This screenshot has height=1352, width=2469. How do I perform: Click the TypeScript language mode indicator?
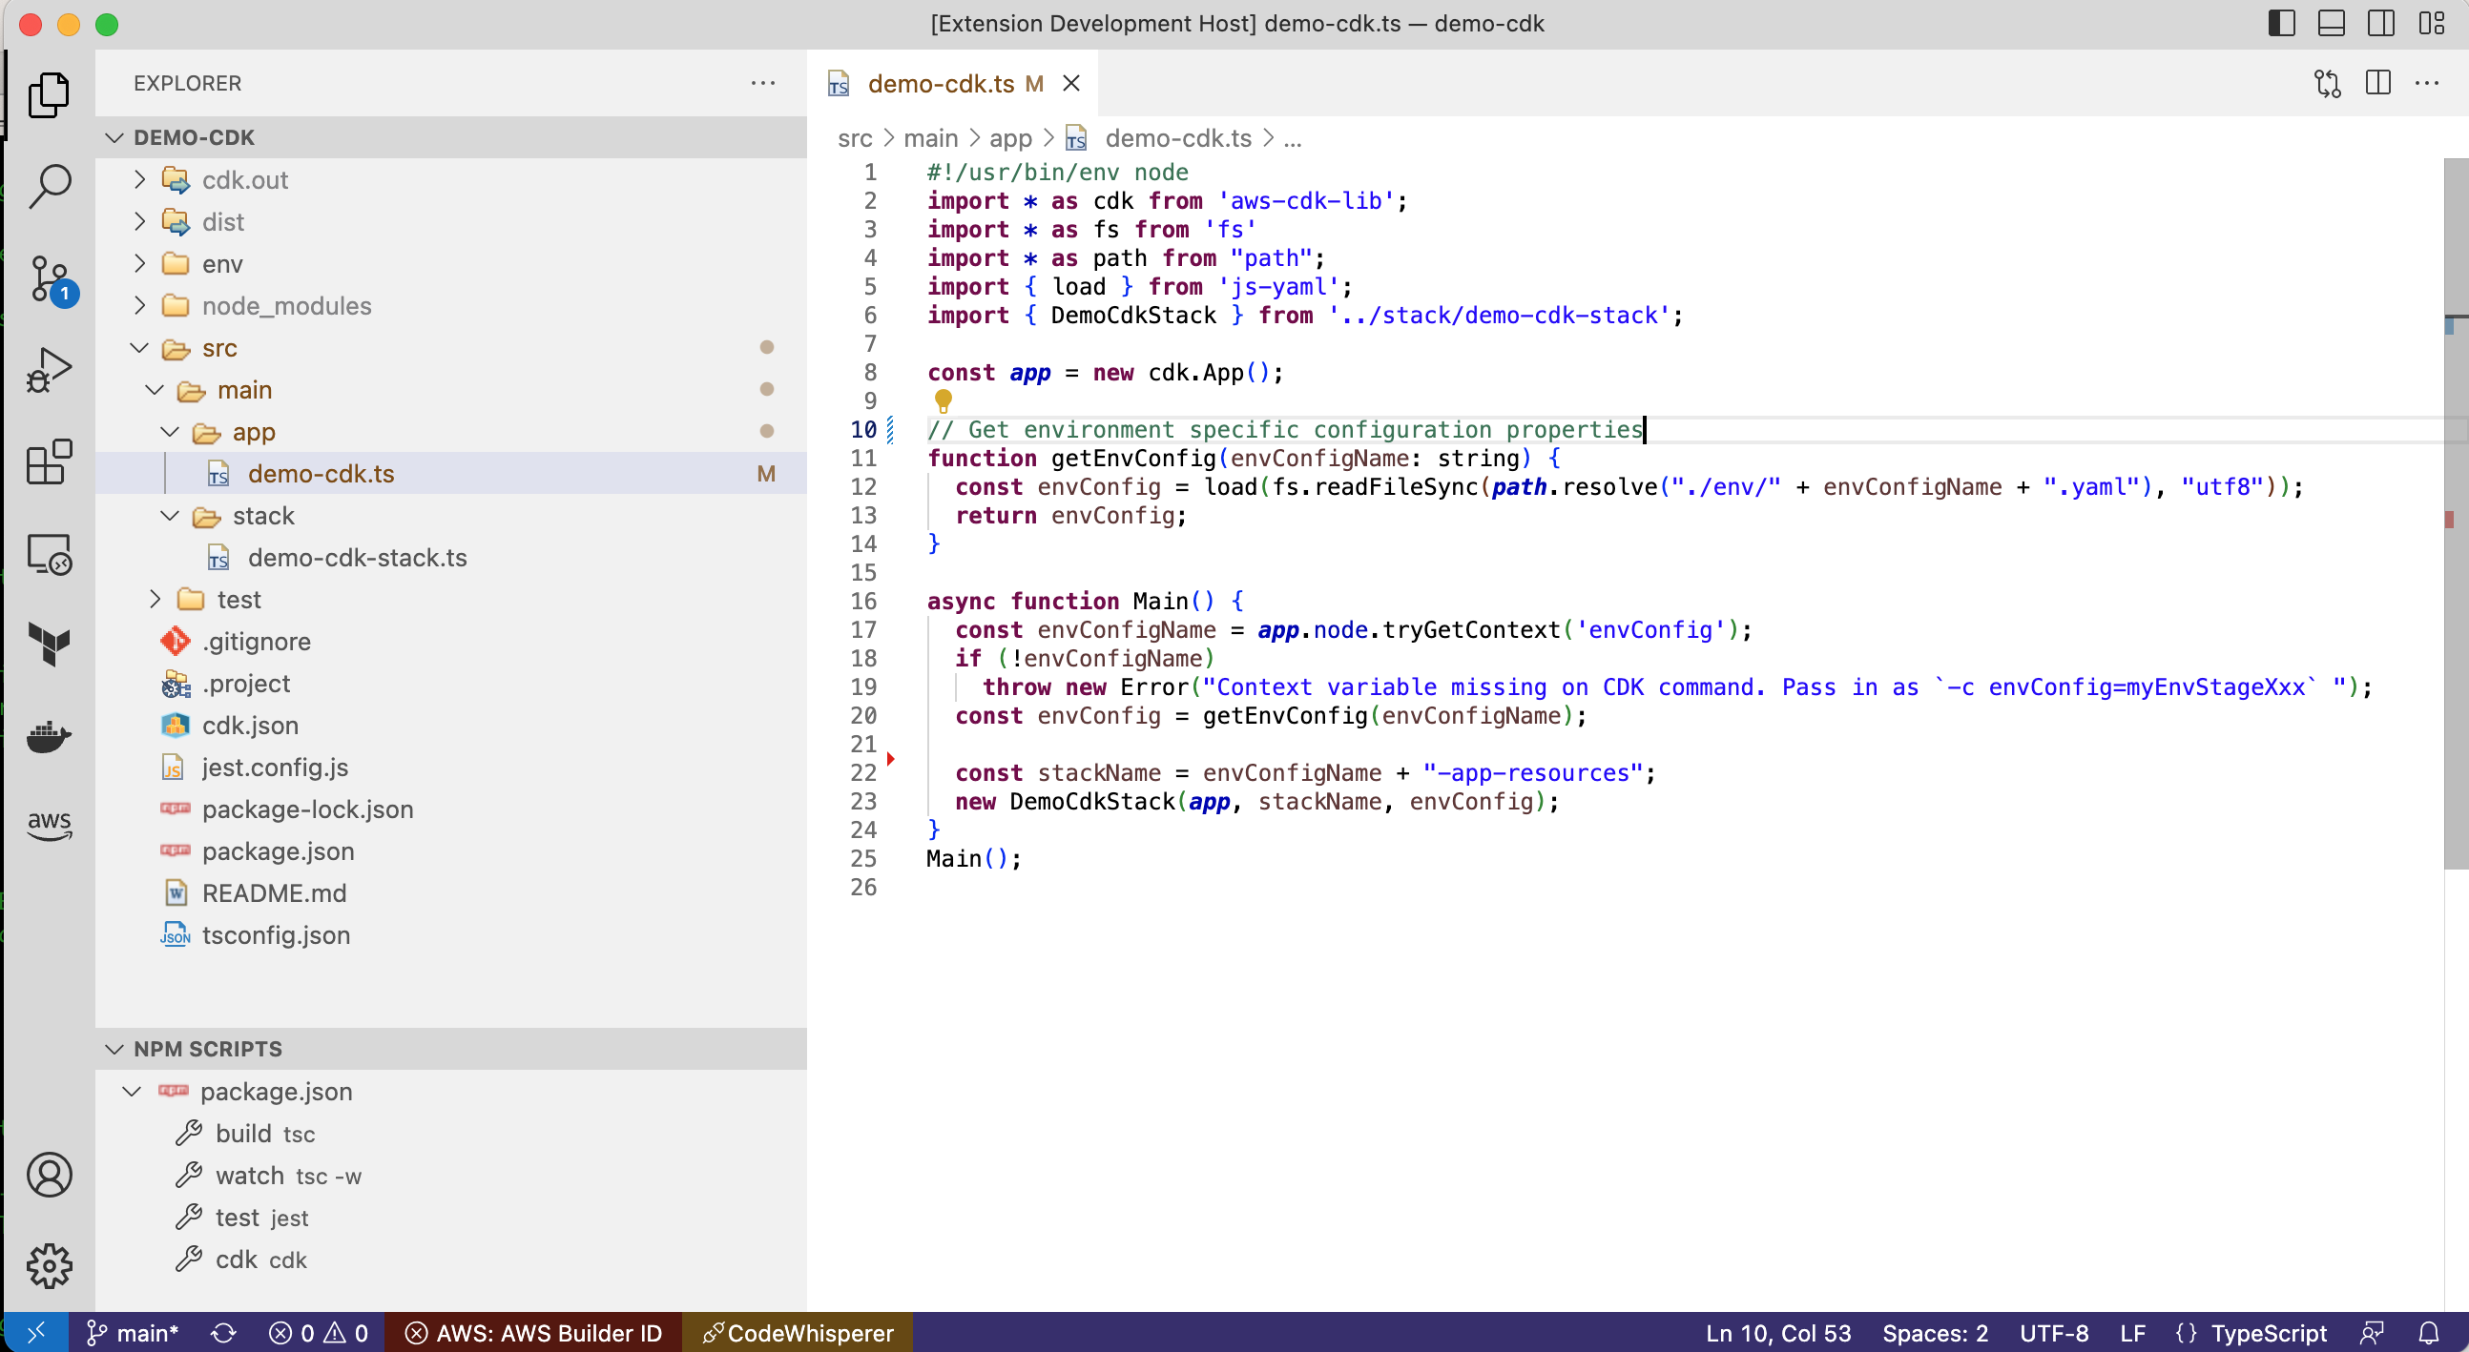click(x=2268, y=1333)
